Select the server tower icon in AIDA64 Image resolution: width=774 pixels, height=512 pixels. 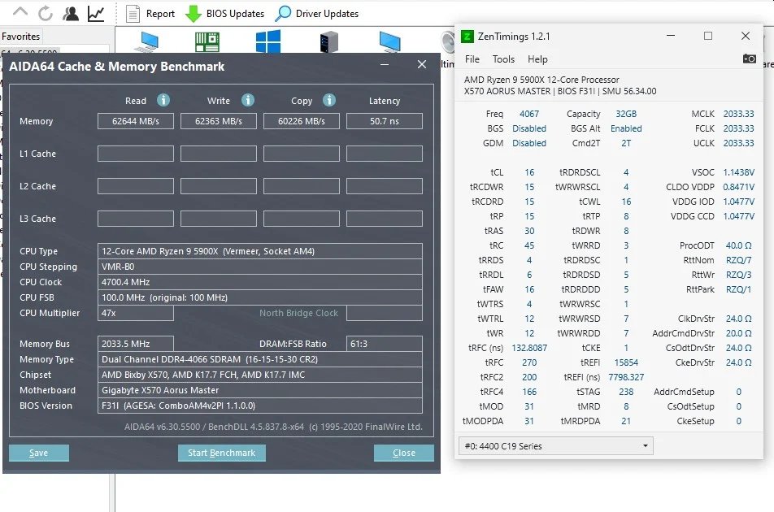point(328,41)
